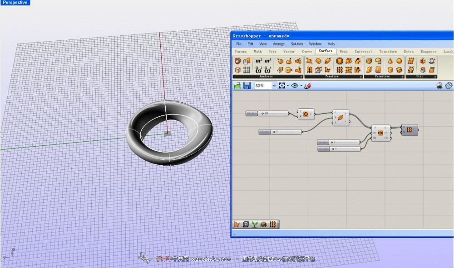Image resolution: width=454 pixels, height=268 pixels.
Task: Switch to the Intersect tab
Action: pyautogui.click(x=363, y=52)
